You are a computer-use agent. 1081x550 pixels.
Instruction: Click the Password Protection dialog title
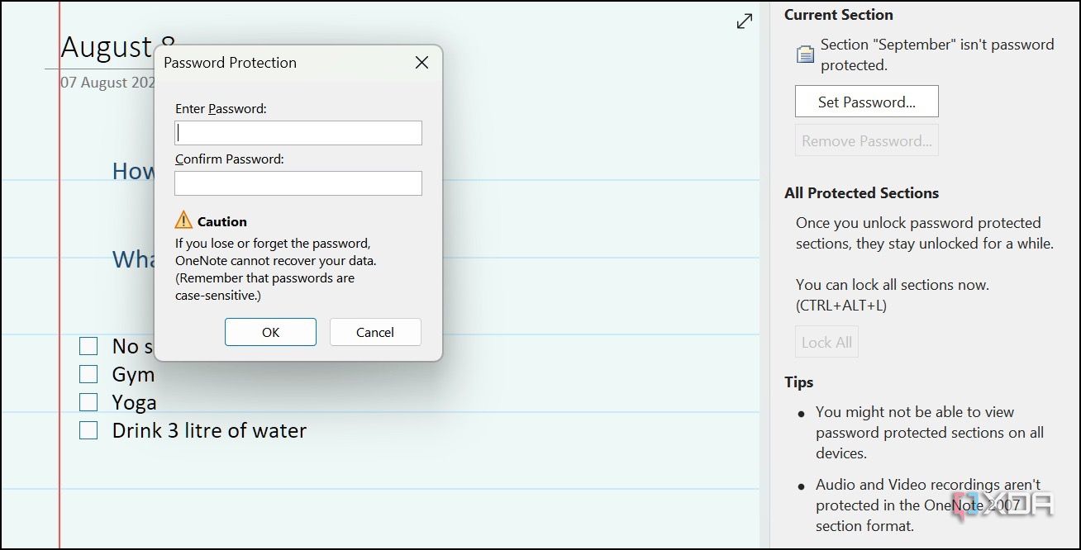(230, 63)
